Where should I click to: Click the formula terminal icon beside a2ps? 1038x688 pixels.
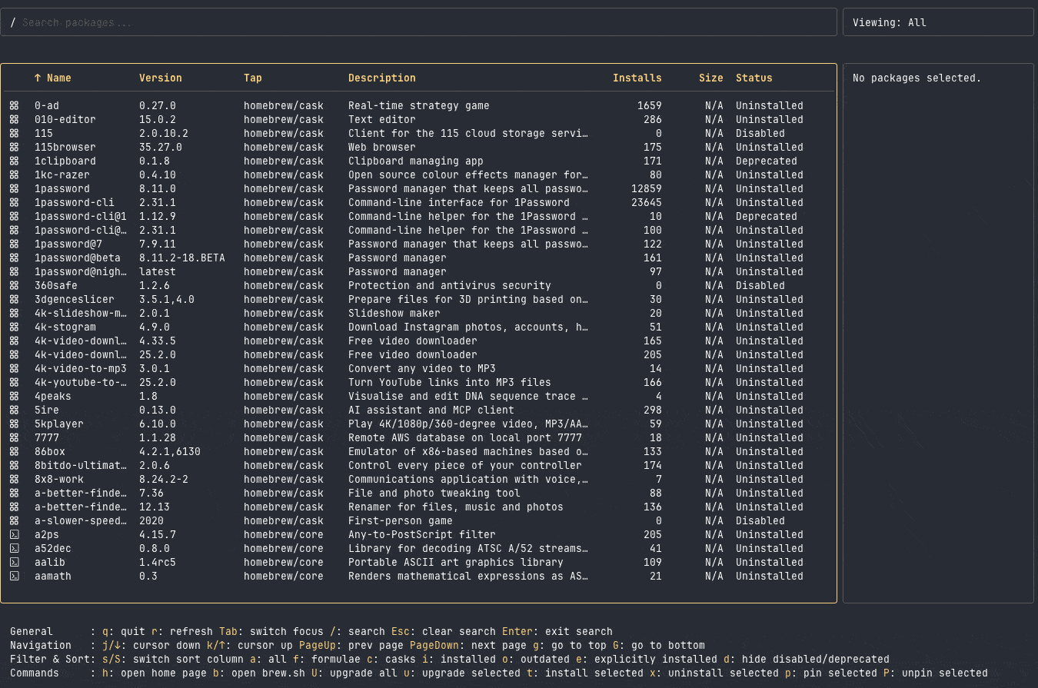(14, 534)
